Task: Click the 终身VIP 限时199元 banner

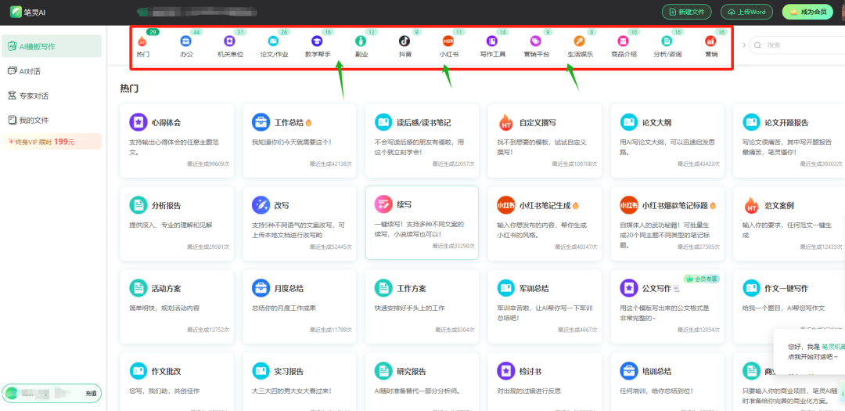Action: pos(52,142)
